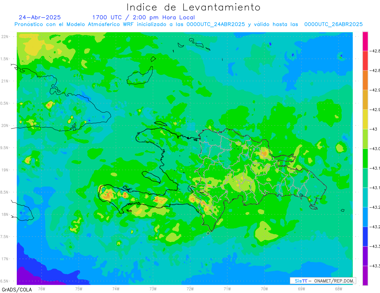Pick the yellow swatch in the color scale
The height and width of the screenshot is (293, 380).
[365, 119]
